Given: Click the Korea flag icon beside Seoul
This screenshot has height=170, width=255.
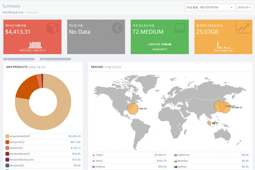Looking at the screenshot, I should click(93, 161).
